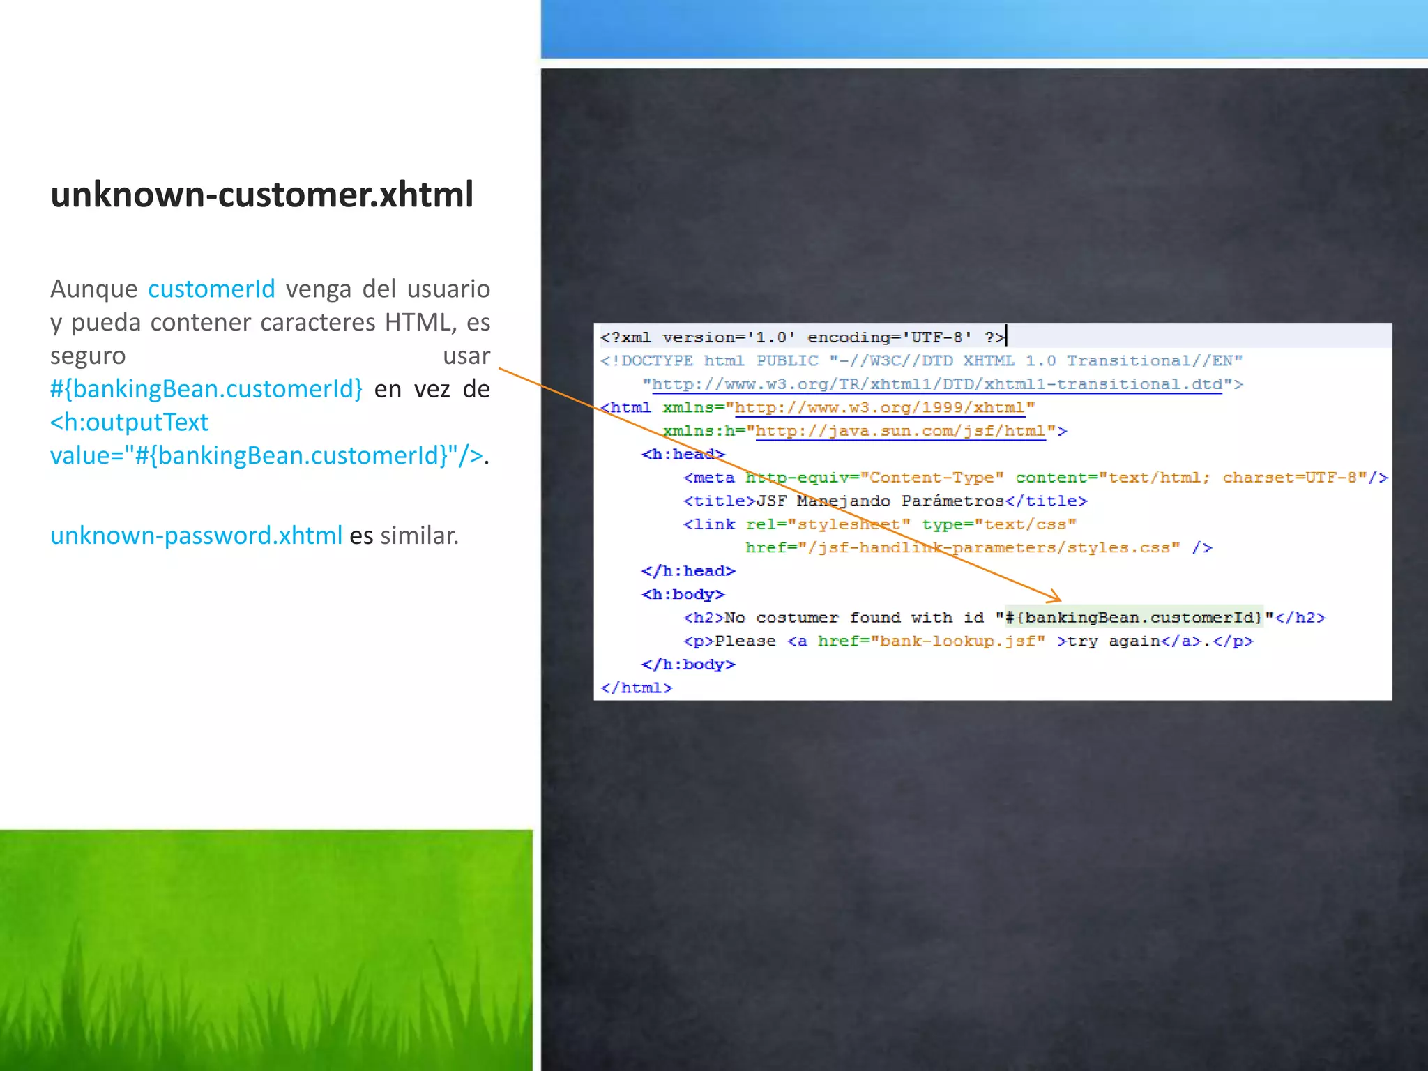Click the highlighted '#{bankingBean.customerId}' in the h2 line

[x=1134, y=618]
